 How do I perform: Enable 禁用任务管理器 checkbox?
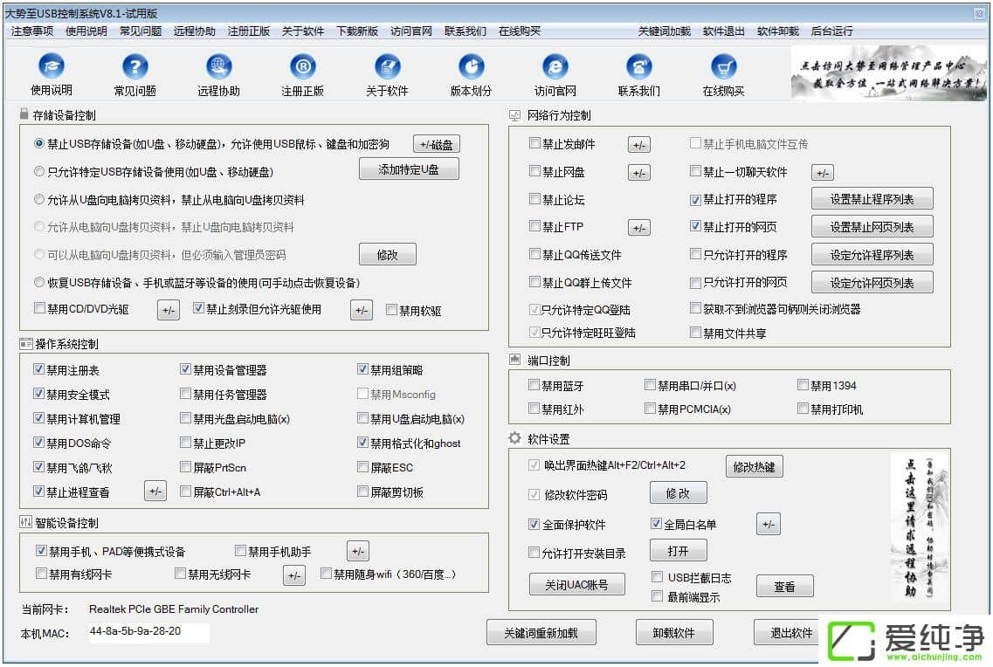click(185, 394)
